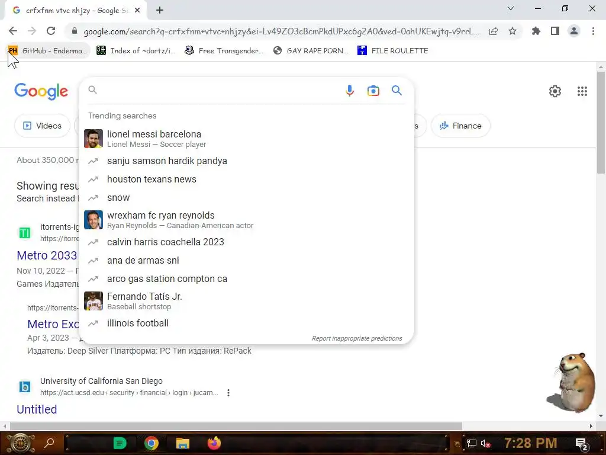Viewport: 606px width, 455px height.
Task: Click Report inappropriate predictions
Action: pyautogui.click(x=357, y=338)
